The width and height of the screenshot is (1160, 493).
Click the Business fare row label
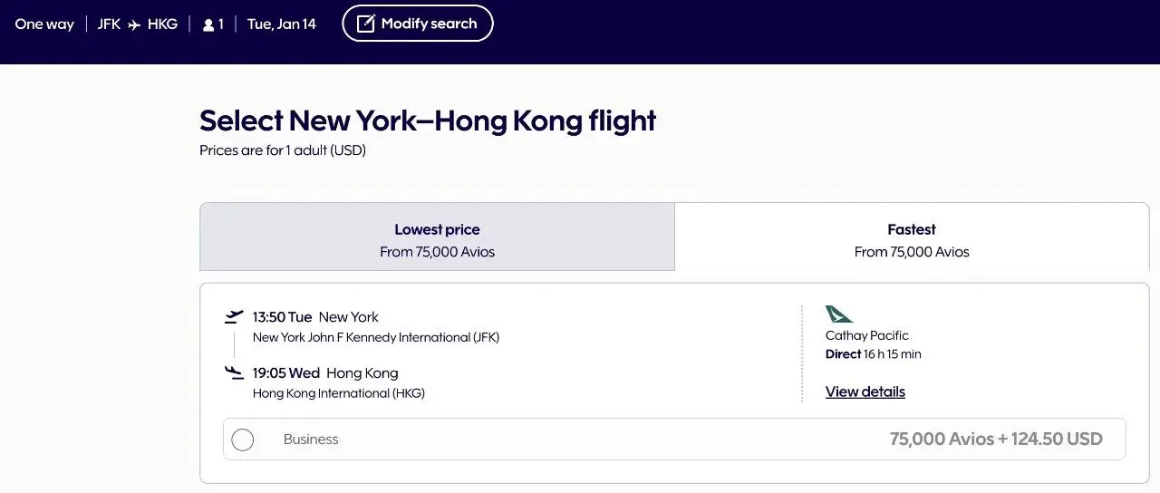pos(311,440)
